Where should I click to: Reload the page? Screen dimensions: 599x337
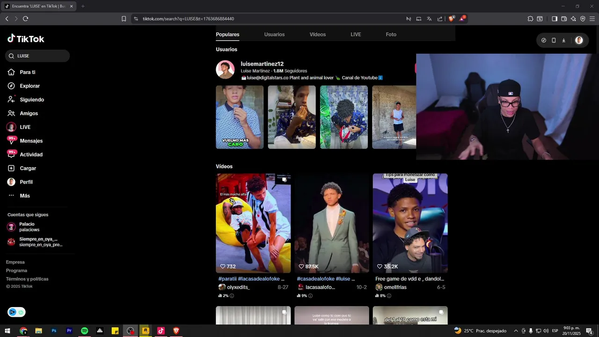click(x=25, y=19)
